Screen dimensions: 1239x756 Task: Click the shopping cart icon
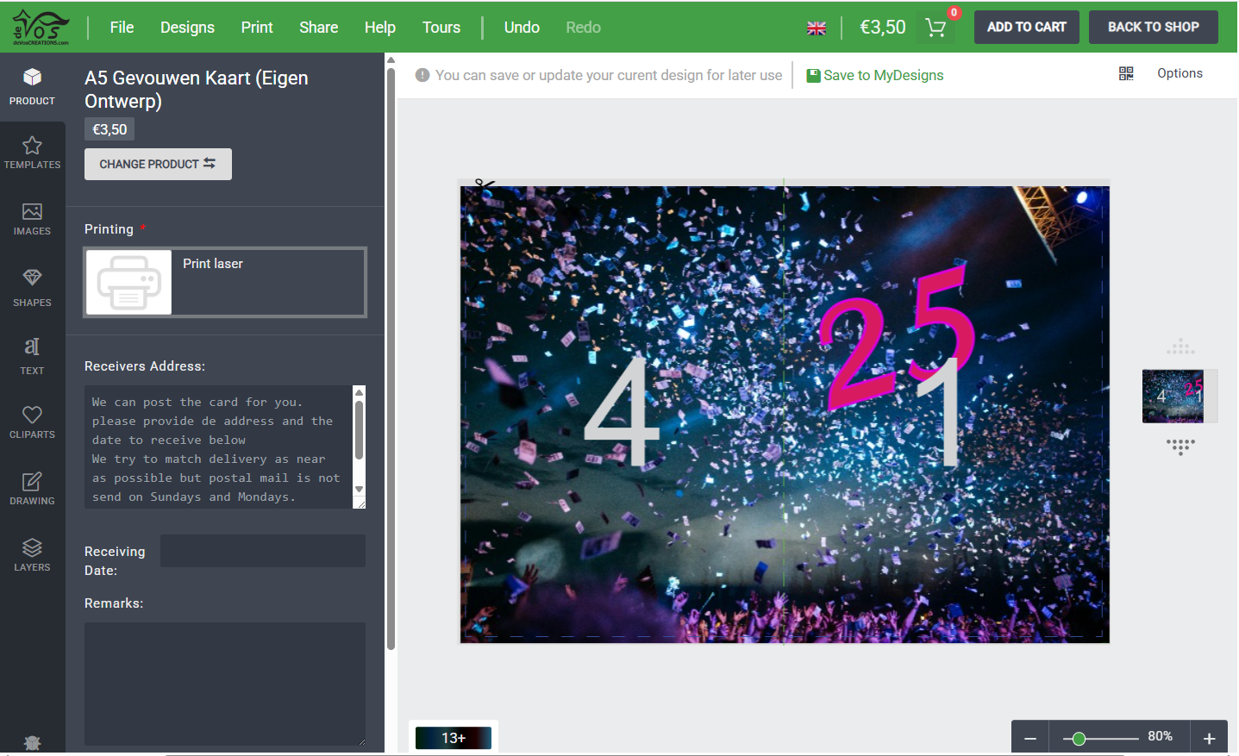936,28
